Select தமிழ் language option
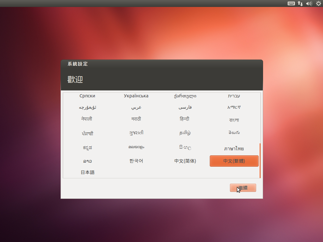323x242 pixels. click(x=185, y=133)
